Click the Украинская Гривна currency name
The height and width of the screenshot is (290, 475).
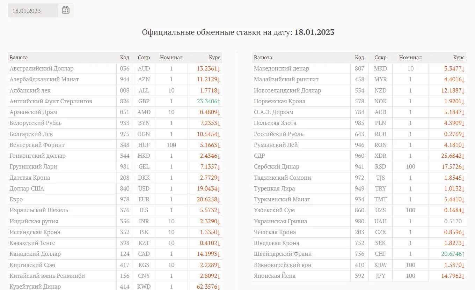coord(280,221)
